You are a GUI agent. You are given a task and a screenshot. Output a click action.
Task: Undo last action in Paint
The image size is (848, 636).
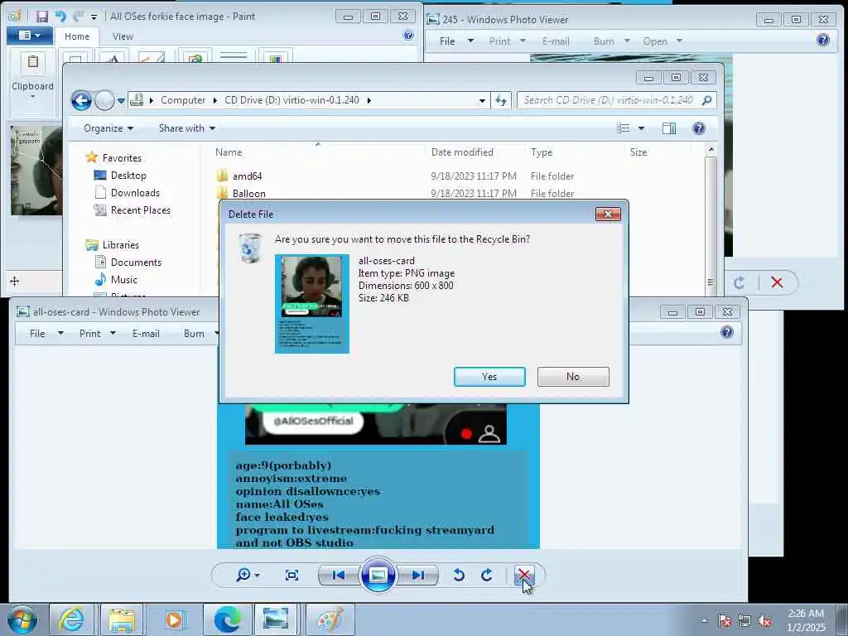60,17
